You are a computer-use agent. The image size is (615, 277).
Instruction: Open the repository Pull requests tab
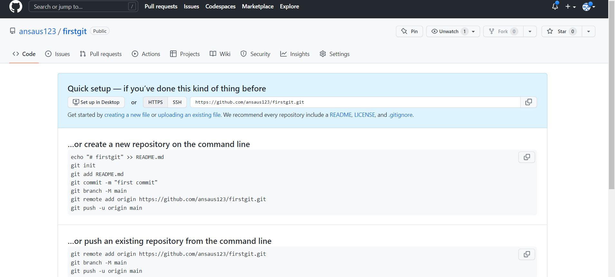(101, 54)
